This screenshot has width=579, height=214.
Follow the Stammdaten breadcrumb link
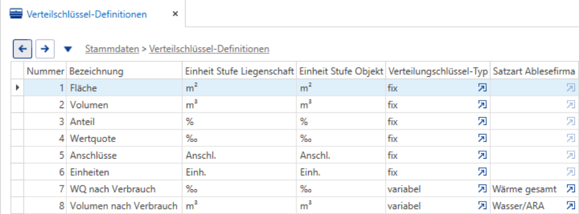(x=112, y=48)
